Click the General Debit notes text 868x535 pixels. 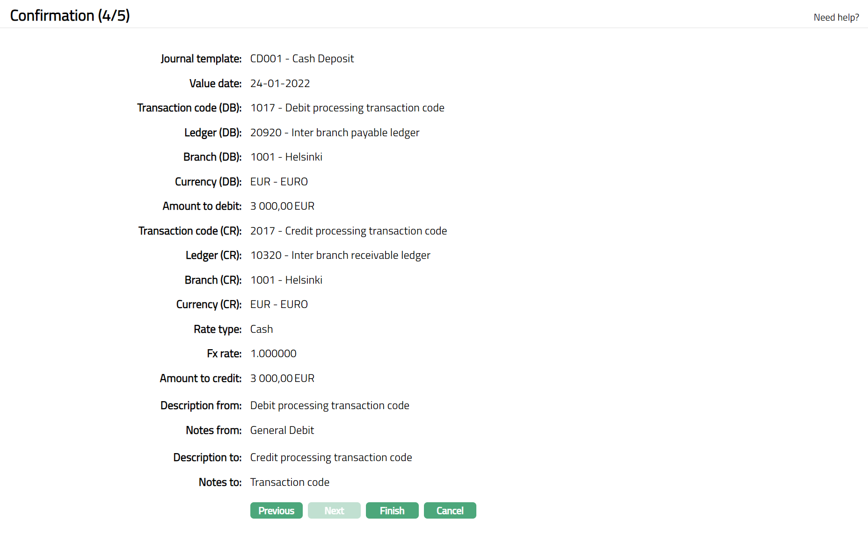tap(282, 430)
